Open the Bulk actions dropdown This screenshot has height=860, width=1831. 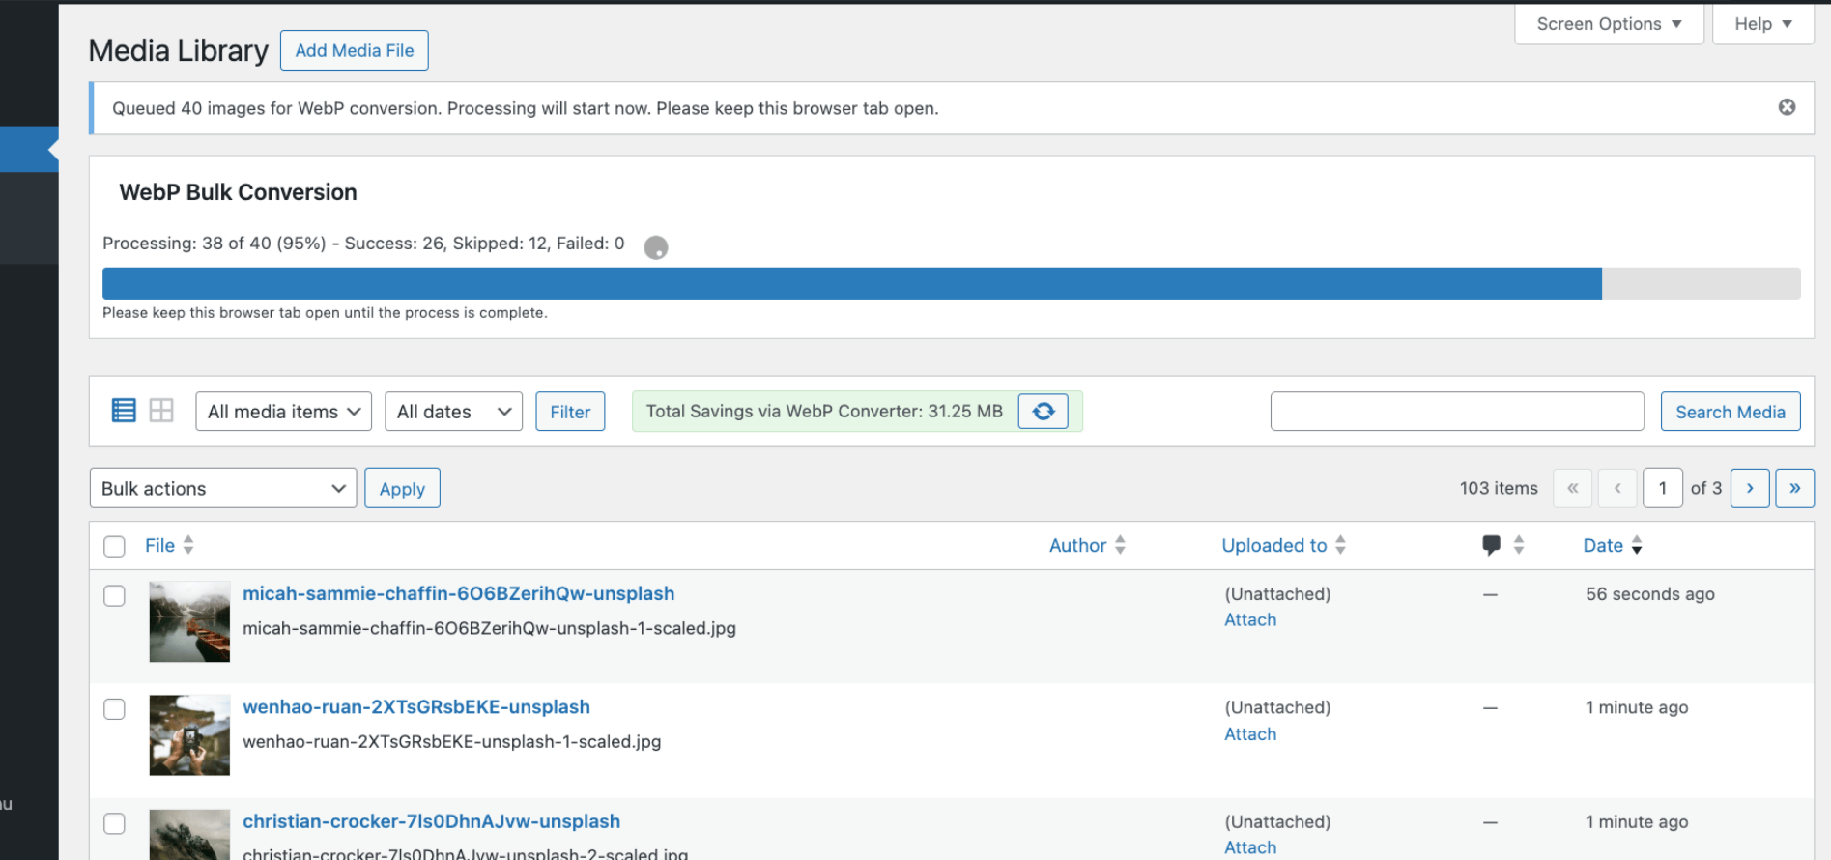222,489
